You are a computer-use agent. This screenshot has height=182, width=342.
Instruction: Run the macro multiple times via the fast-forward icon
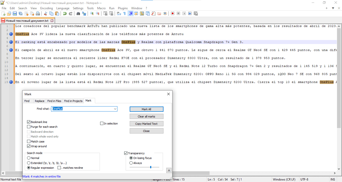pos(190,13)
